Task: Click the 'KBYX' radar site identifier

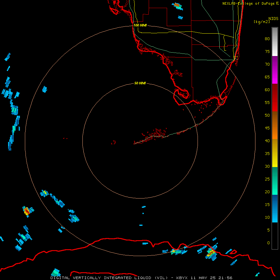Action: 182,278
